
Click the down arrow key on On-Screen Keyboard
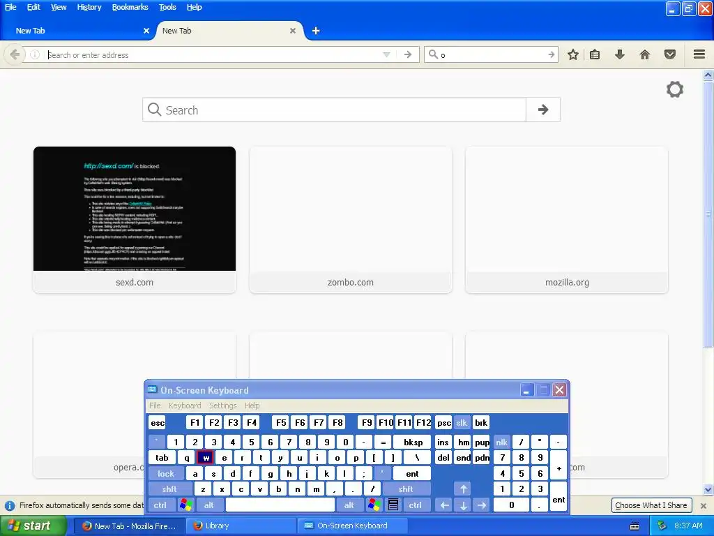pyautogui.click(x=463, y=505)
